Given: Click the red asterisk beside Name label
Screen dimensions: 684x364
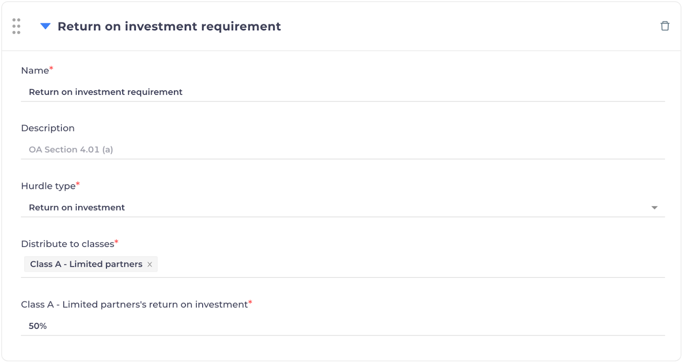Looking at the screenshot, I should 51,68.
